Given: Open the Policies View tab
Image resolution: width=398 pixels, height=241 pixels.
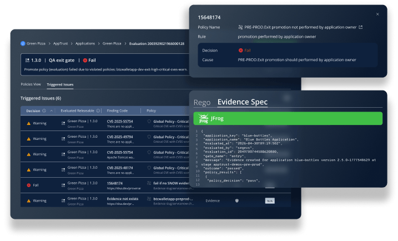Looking at the screenshot, I should click(31, 84).
